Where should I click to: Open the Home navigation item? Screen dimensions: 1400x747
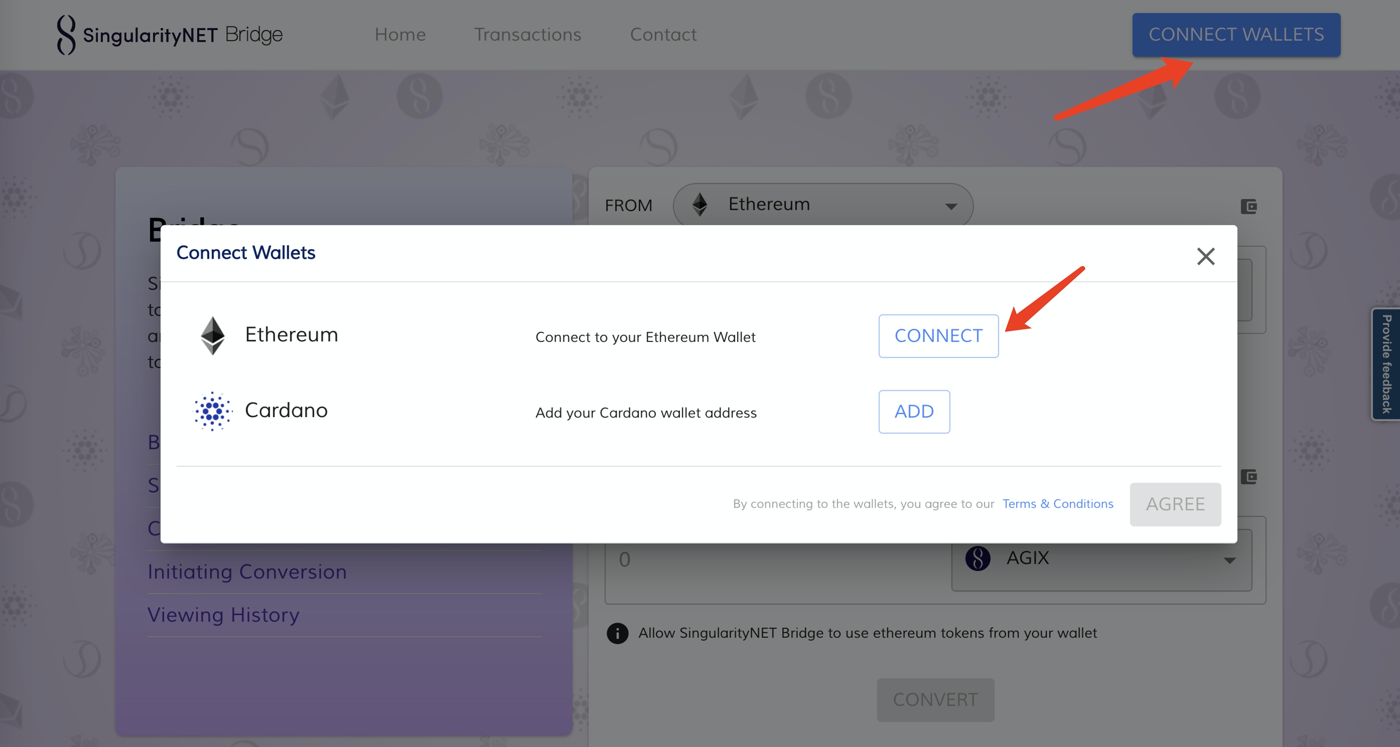point(400,35)
